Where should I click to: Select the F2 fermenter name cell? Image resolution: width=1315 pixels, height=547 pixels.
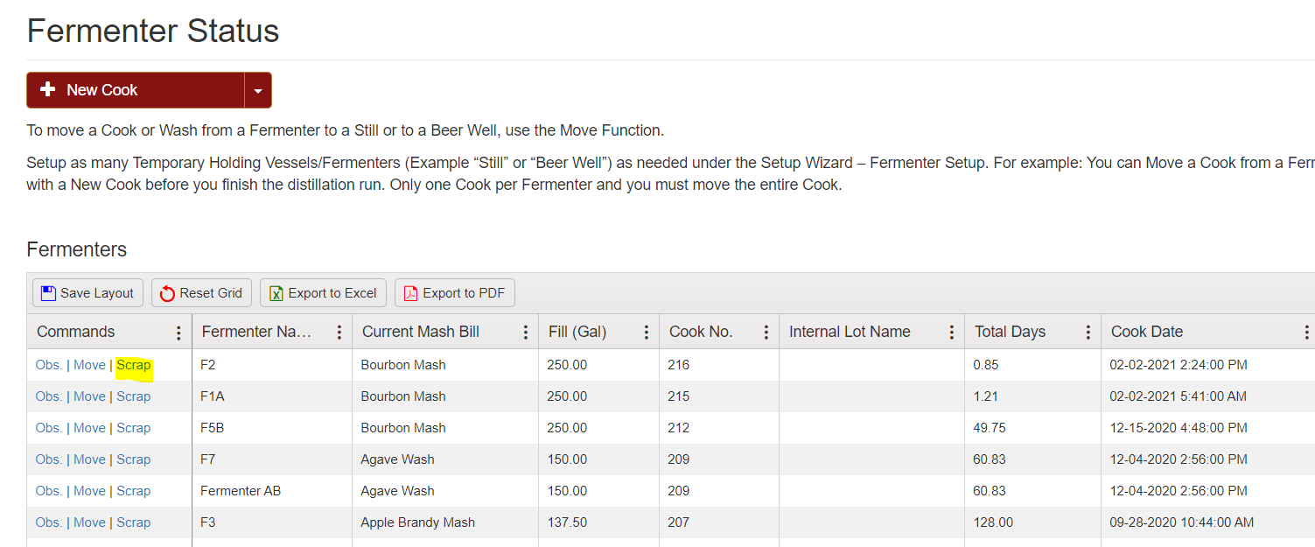[272, 365]
